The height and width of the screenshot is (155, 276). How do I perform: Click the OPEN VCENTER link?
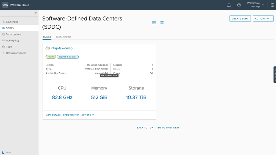tap(71, 115)
